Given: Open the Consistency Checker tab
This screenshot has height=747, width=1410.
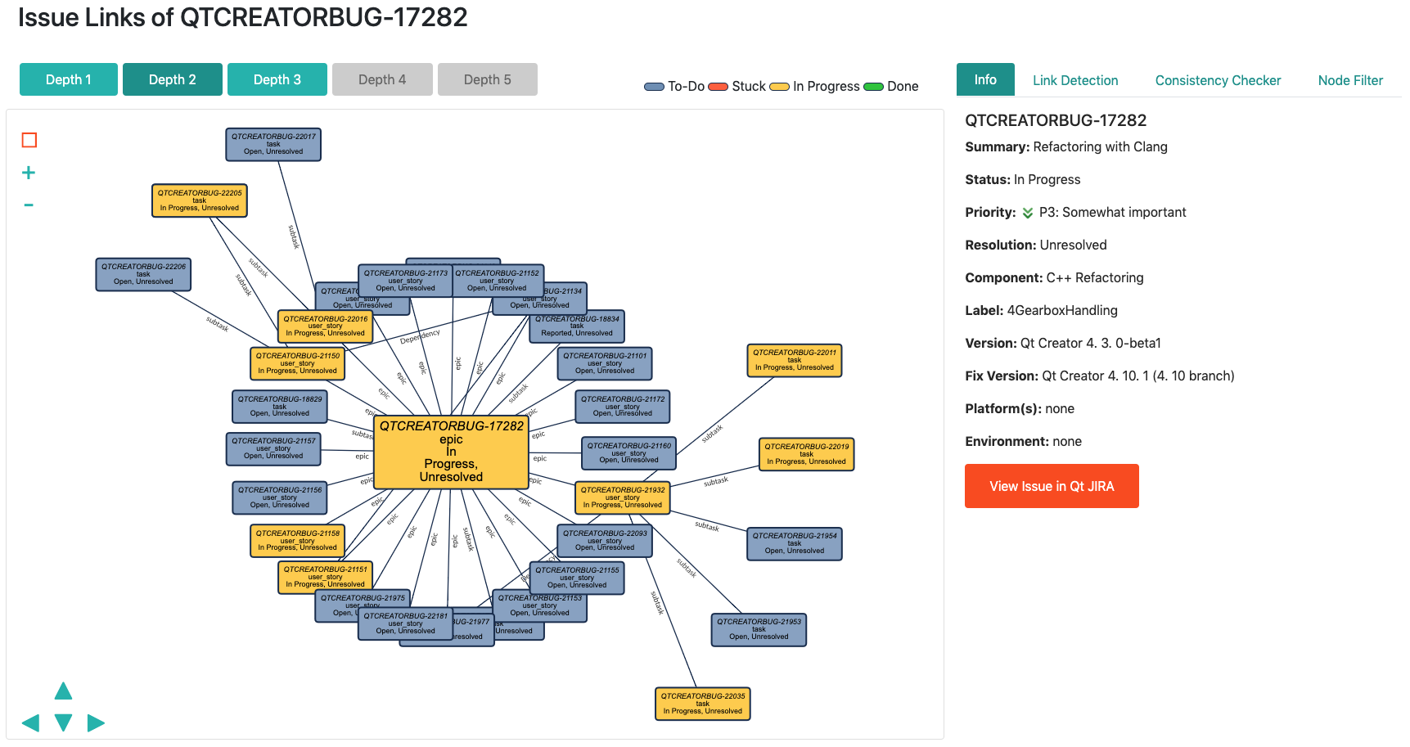Looking at the screenshot, I should coord(1218,80).
